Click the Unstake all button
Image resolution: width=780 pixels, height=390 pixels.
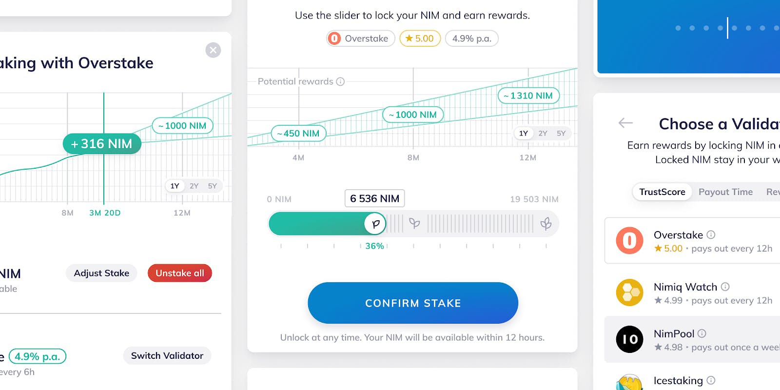coord(180,273)
